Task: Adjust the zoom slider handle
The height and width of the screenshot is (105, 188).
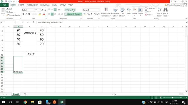Action: pyautogui.click(x=172, y=97)
